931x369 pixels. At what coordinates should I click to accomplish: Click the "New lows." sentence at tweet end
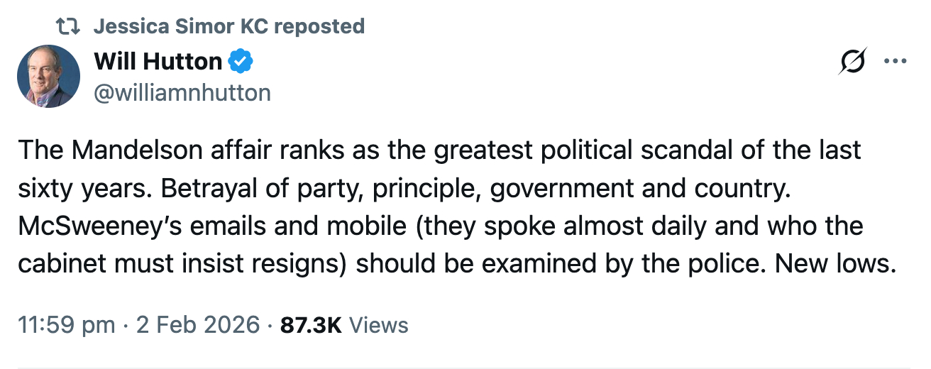tap(832, 264)
